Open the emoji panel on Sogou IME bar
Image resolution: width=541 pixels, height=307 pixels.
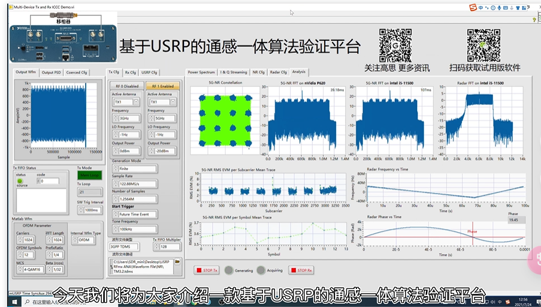(493, 8)
